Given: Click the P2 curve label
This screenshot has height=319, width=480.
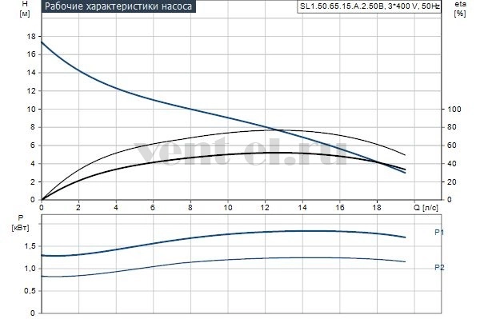Looking at the screenshot, I should tap(439, 267).
